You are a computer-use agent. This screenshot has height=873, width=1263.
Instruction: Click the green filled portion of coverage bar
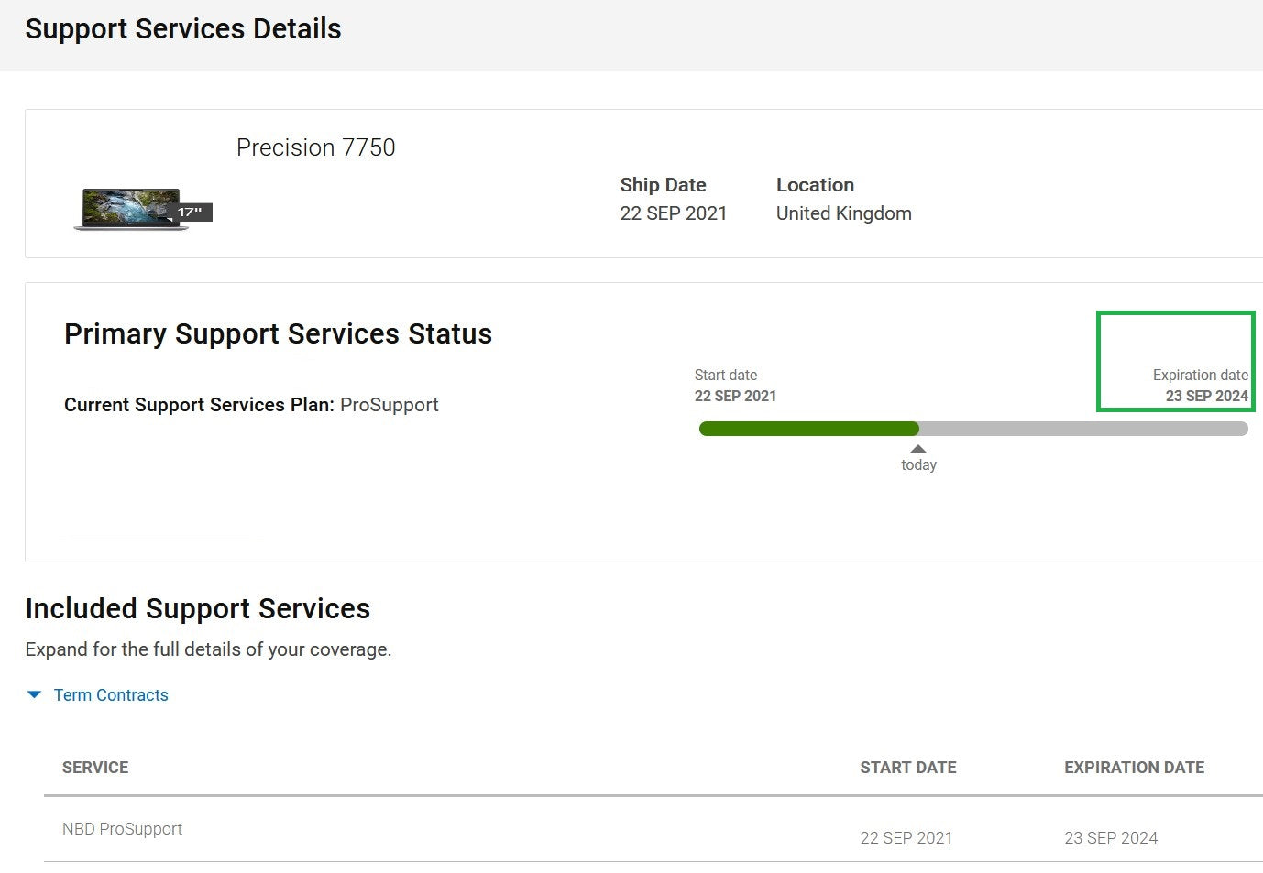[x=807, y=429]
